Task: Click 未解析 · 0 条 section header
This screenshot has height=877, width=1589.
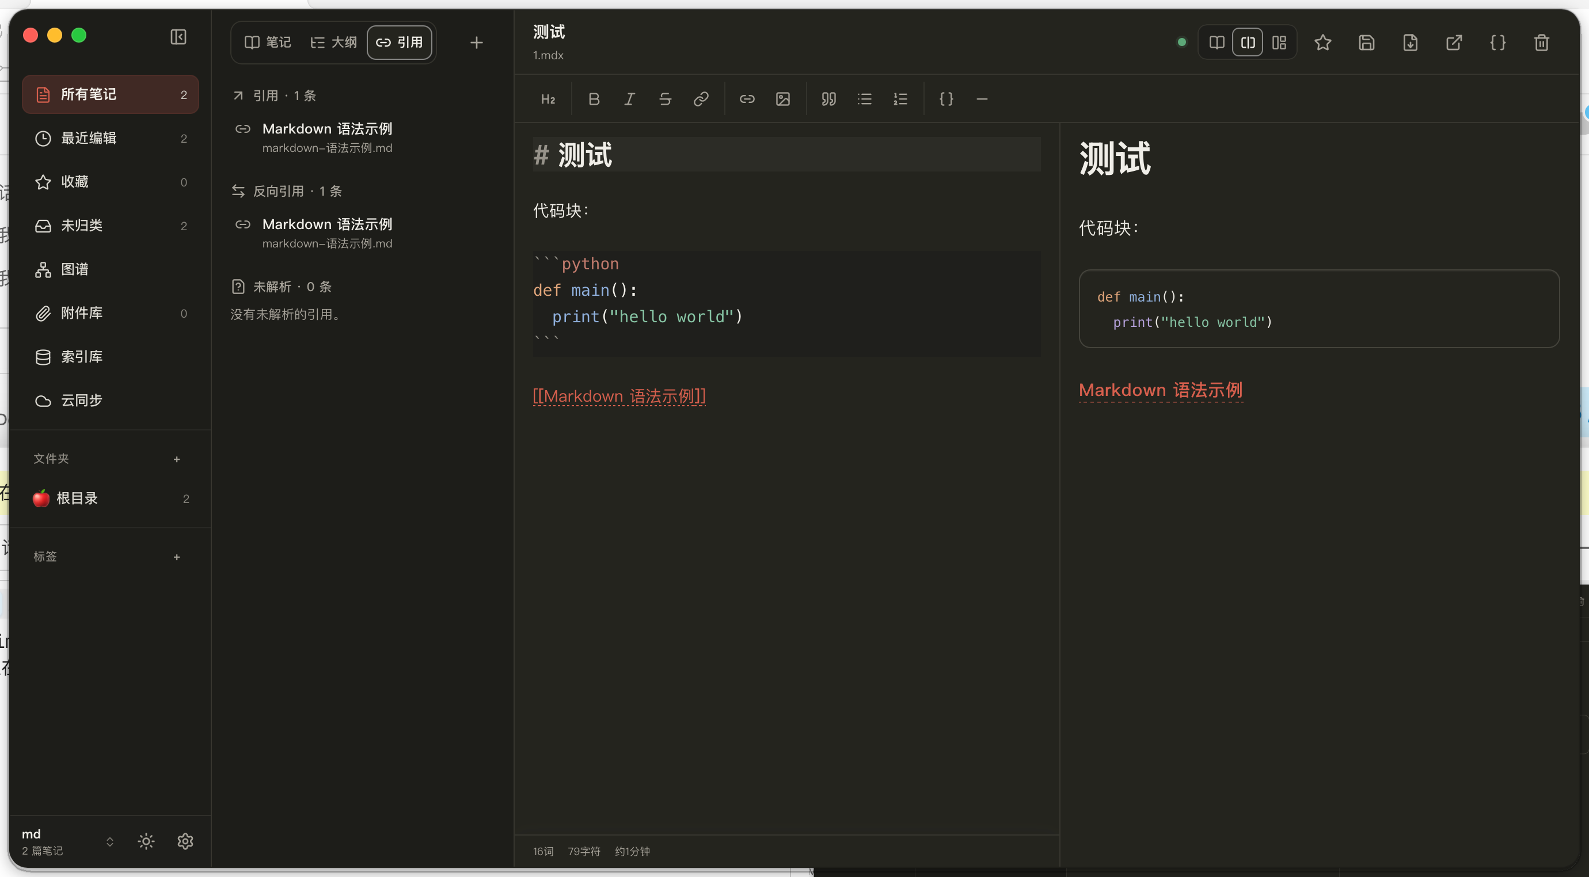Action: click(282, 287)
